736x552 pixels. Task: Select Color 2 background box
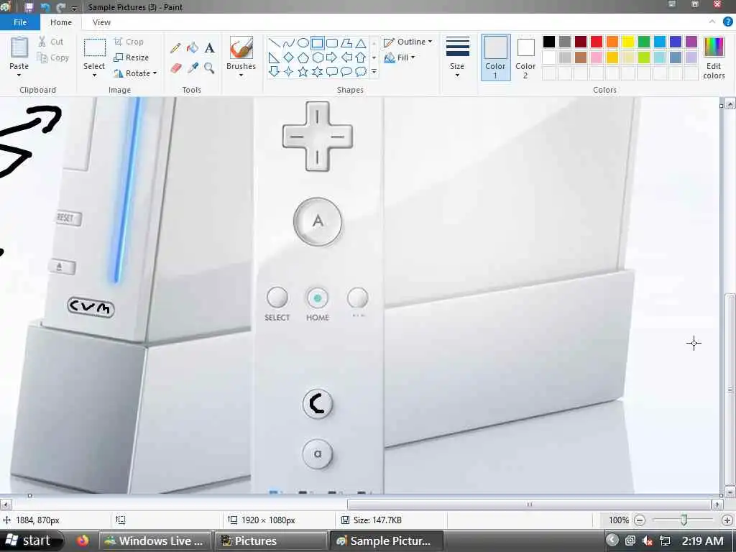(x=525, y=57)
